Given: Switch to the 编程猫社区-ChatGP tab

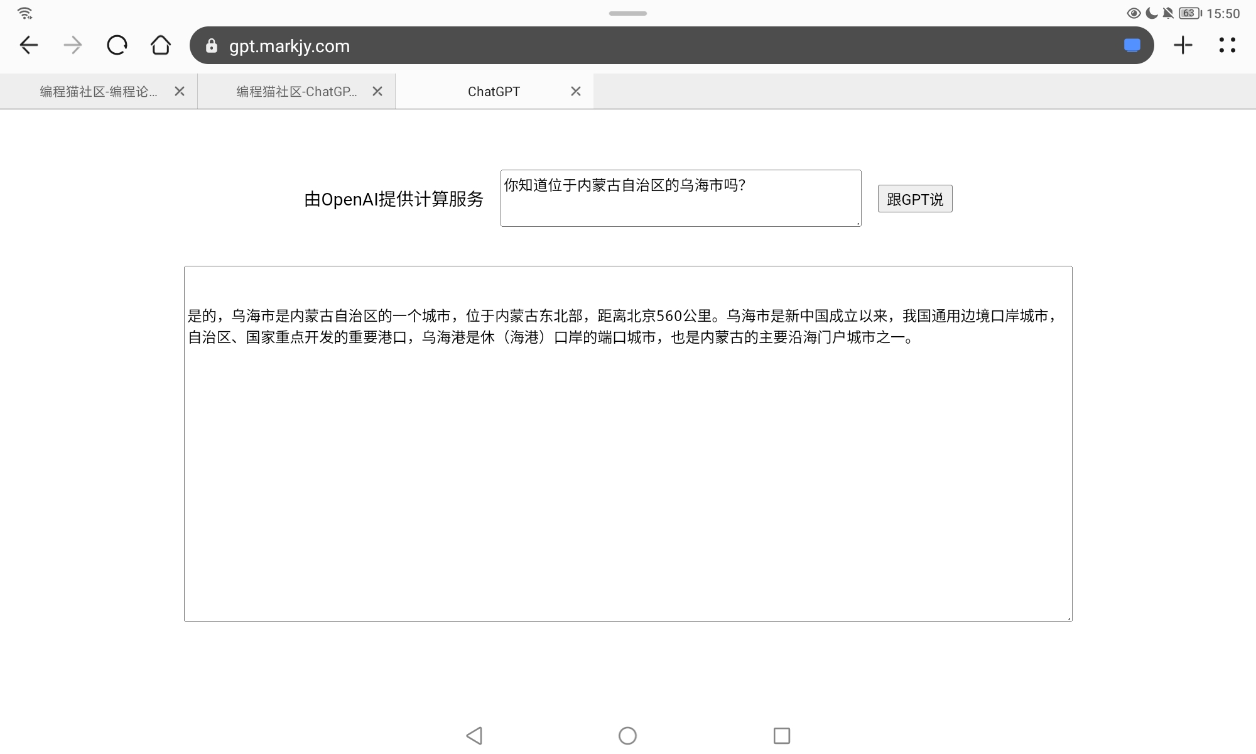Looking at the screenshot, I should pos(296,92).
